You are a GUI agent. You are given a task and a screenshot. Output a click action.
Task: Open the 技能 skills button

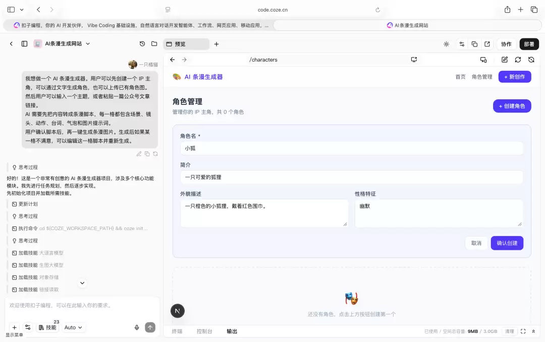click(x=47, y=327)
